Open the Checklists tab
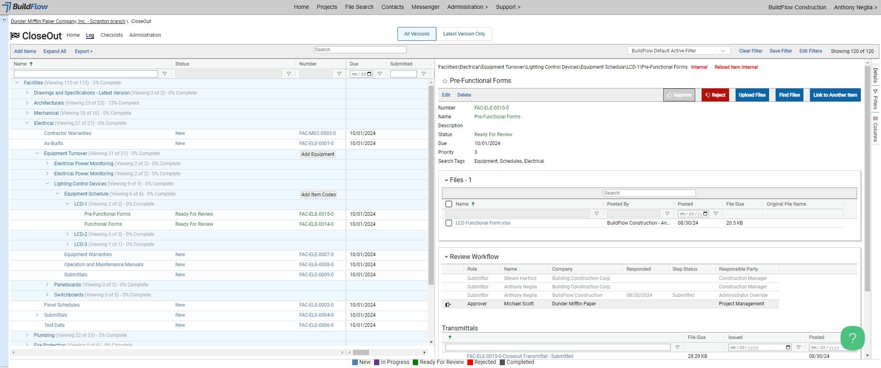Screen dimensions: 881x368 click(111, 35)
